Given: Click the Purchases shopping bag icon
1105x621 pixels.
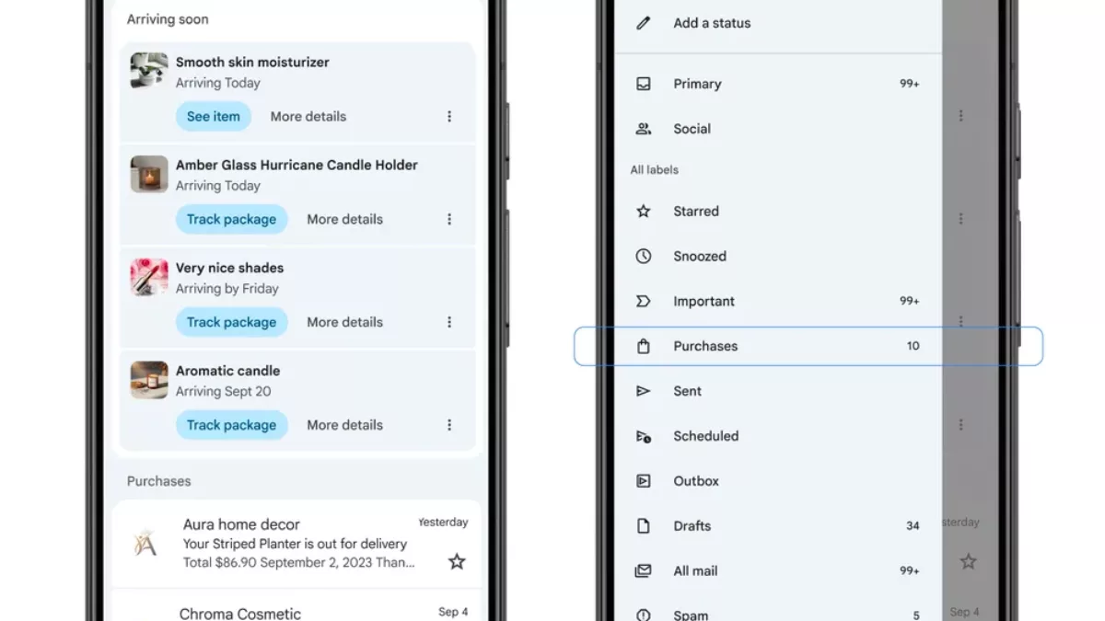Looking at the screenshot, I should coord(644,347).
